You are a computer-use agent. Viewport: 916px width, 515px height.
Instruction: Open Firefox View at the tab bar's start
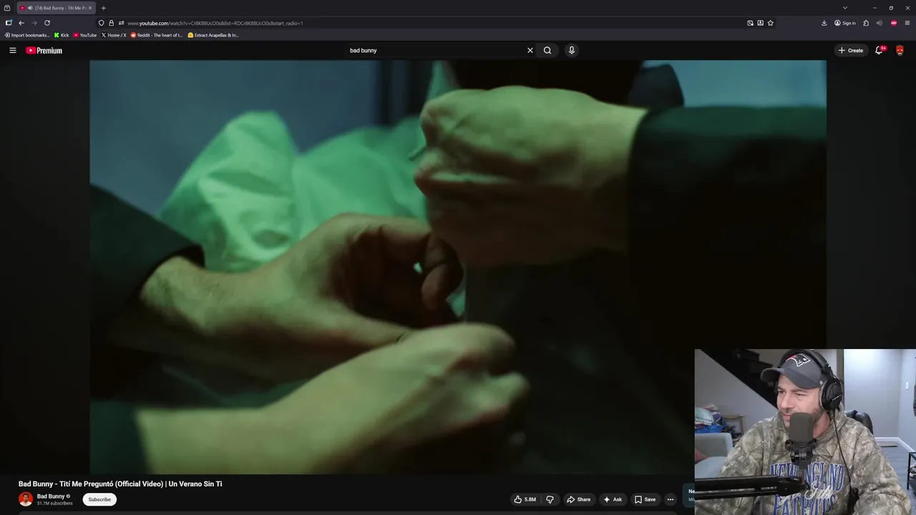[7, 8]
